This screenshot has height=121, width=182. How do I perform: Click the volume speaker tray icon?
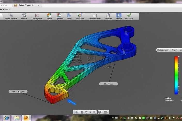pyautogui.click(x=170, y=118)
